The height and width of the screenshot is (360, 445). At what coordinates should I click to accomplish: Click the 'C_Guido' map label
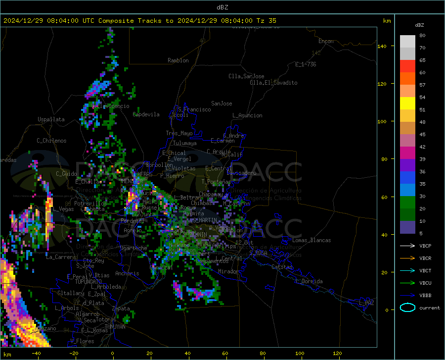pos(66,174)
